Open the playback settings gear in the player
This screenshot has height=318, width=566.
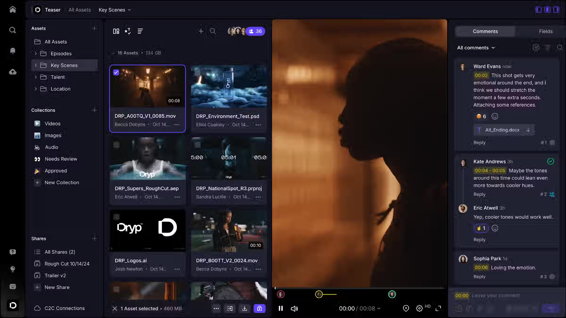(419, 308)
